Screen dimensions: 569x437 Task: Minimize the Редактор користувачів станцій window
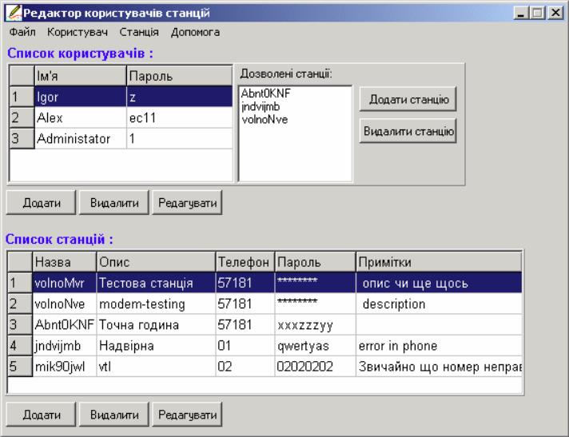(x=521, y=13)
